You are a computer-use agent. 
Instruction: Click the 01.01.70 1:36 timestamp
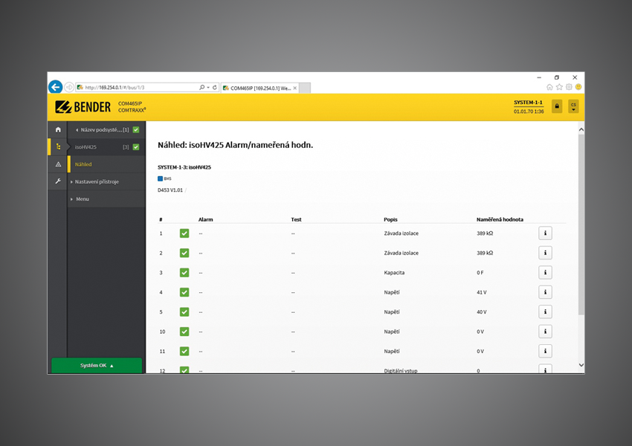pos(529,111)
